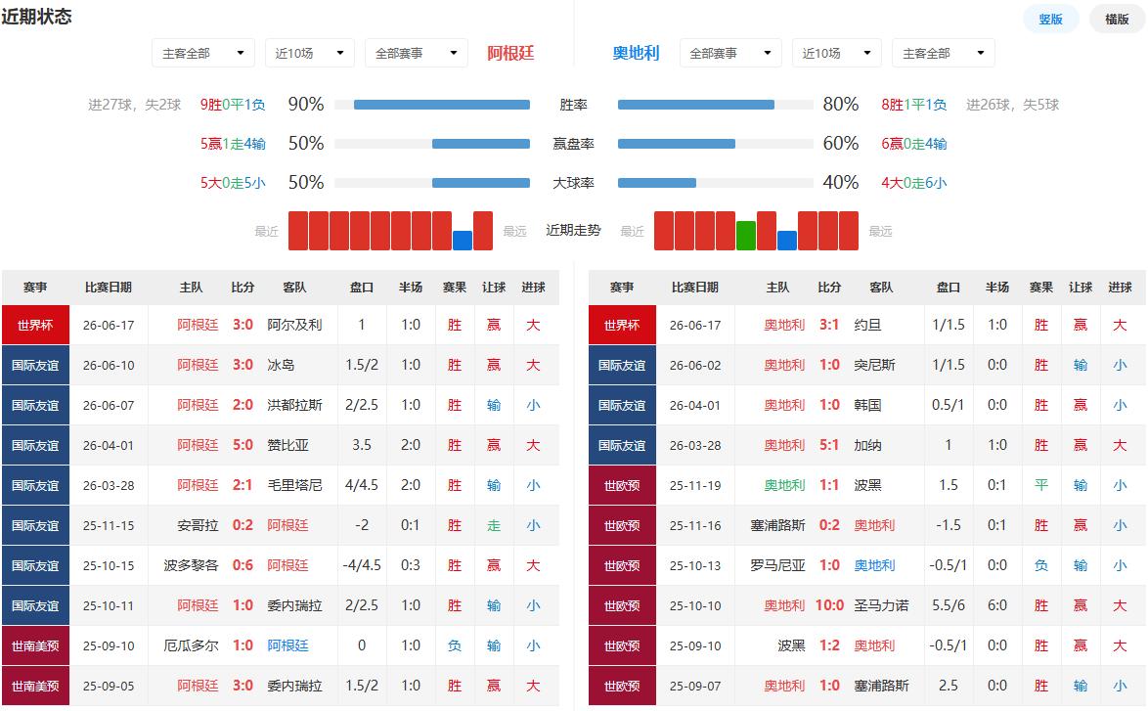Click Austria's 大球率 progress bar
Viewport: 1148px width, 711px height.
coord(716,182)
